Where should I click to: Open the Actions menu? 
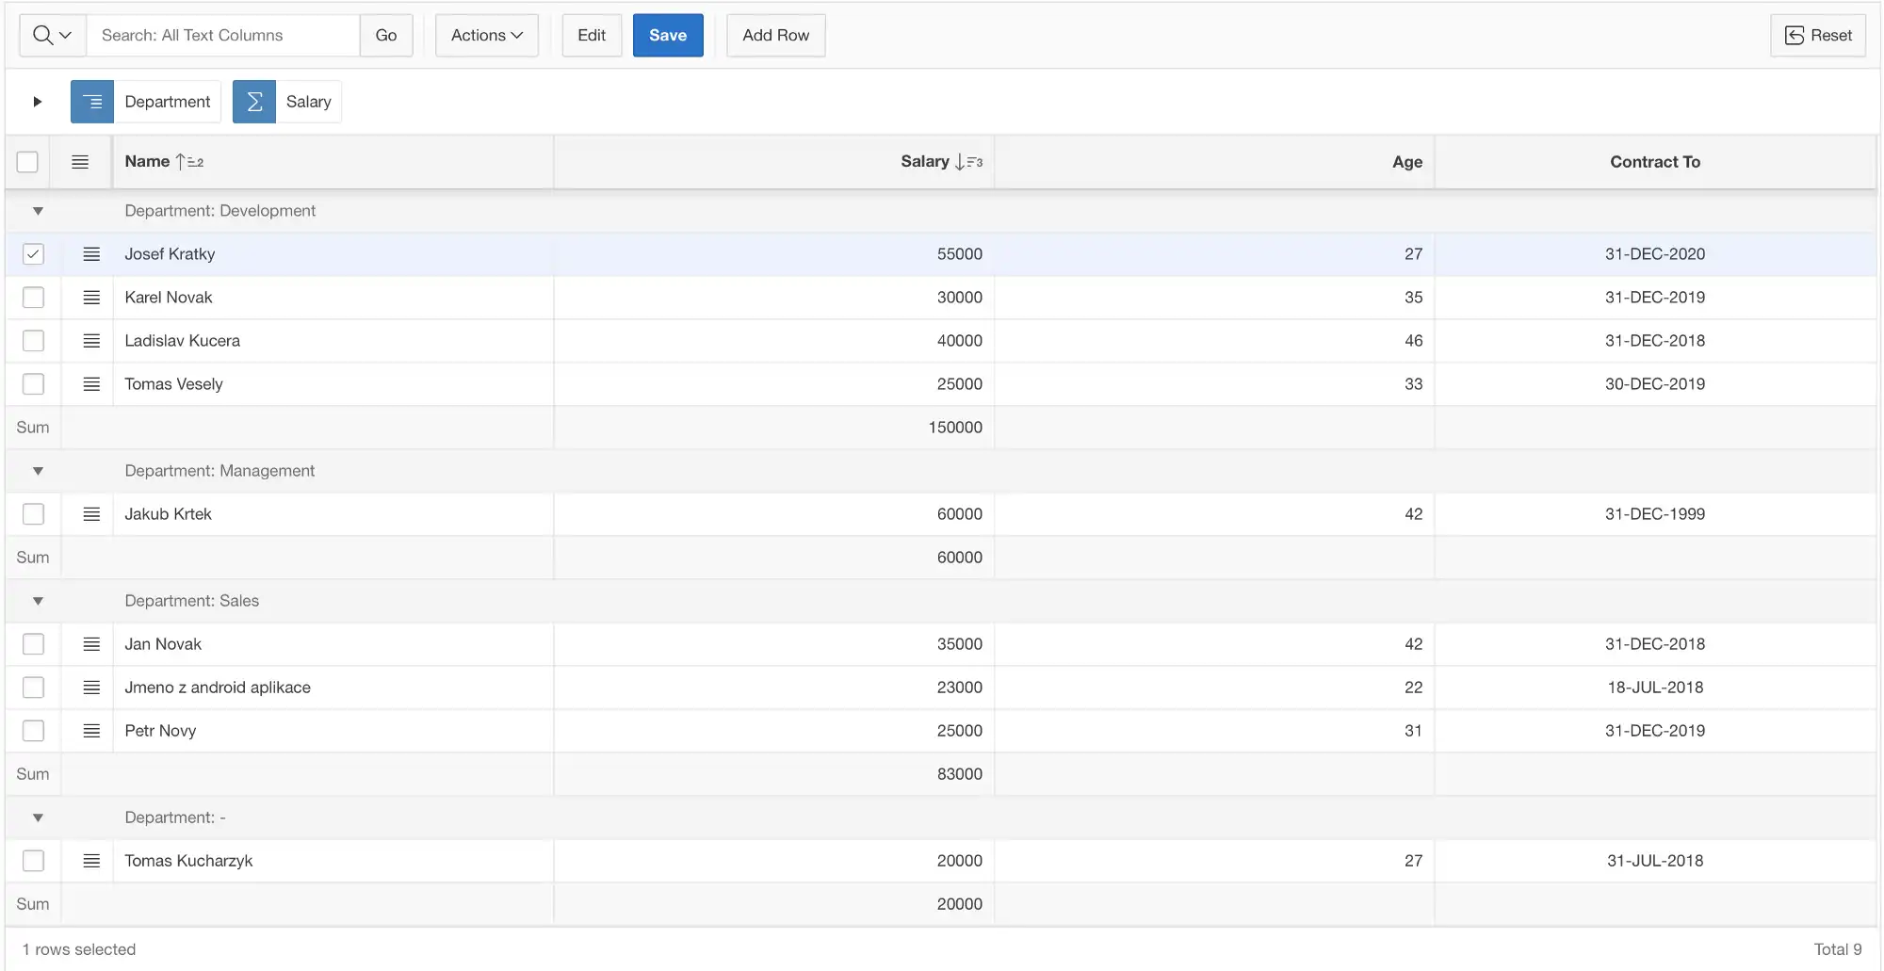[486, 36]
